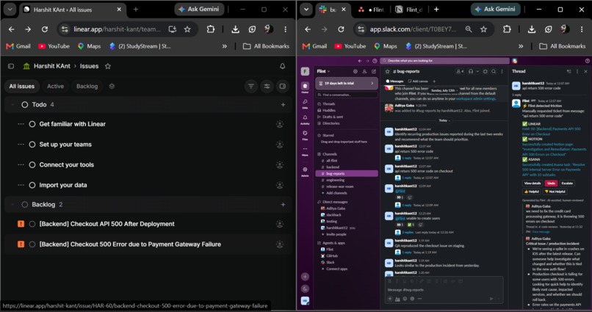This screenshot has width=592, height=312.
Task: Click the Slack create-new plus circle
Action: pyautogui.click(x=305, y=277)
